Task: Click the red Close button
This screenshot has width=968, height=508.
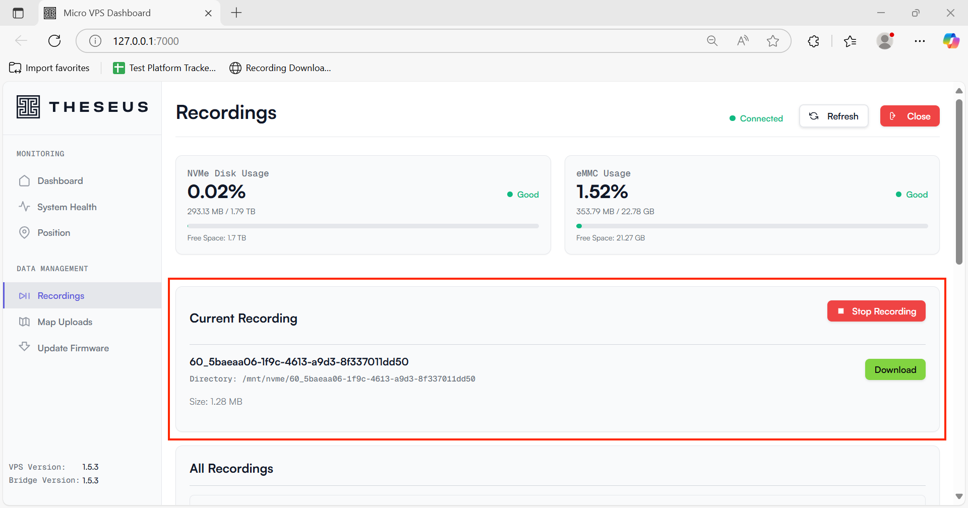Action: click(910, 116)
